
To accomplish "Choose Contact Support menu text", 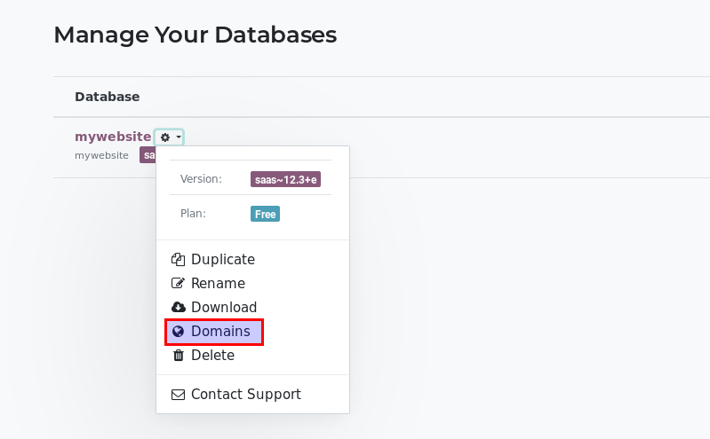I will (246, 395).
